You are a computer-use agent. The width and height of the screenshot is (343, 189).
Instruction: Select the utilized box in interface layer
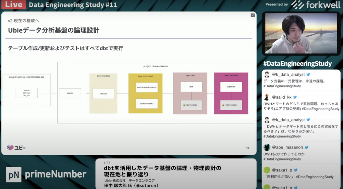point(104,94)
